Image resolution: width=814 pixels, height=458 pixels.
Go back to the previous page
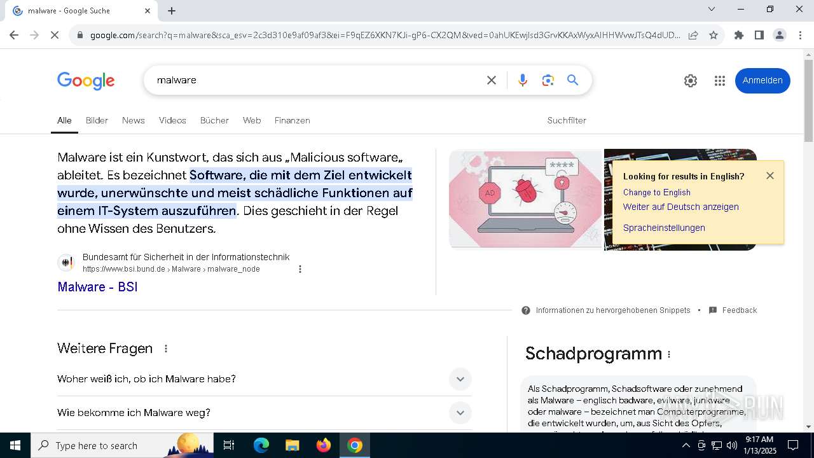tap(14, 35)
